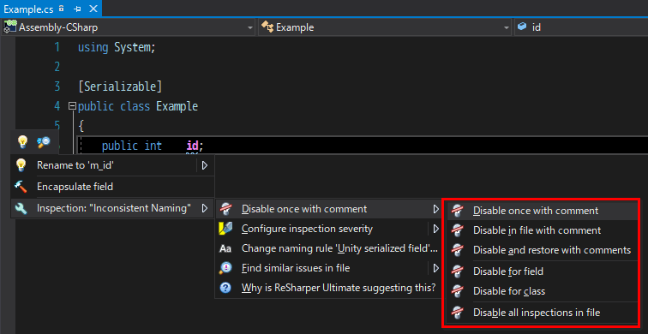Expand the Rename to 'm_id' submenu arrow
The width and height of the screenshot is (648, 334).
(205, 165)
